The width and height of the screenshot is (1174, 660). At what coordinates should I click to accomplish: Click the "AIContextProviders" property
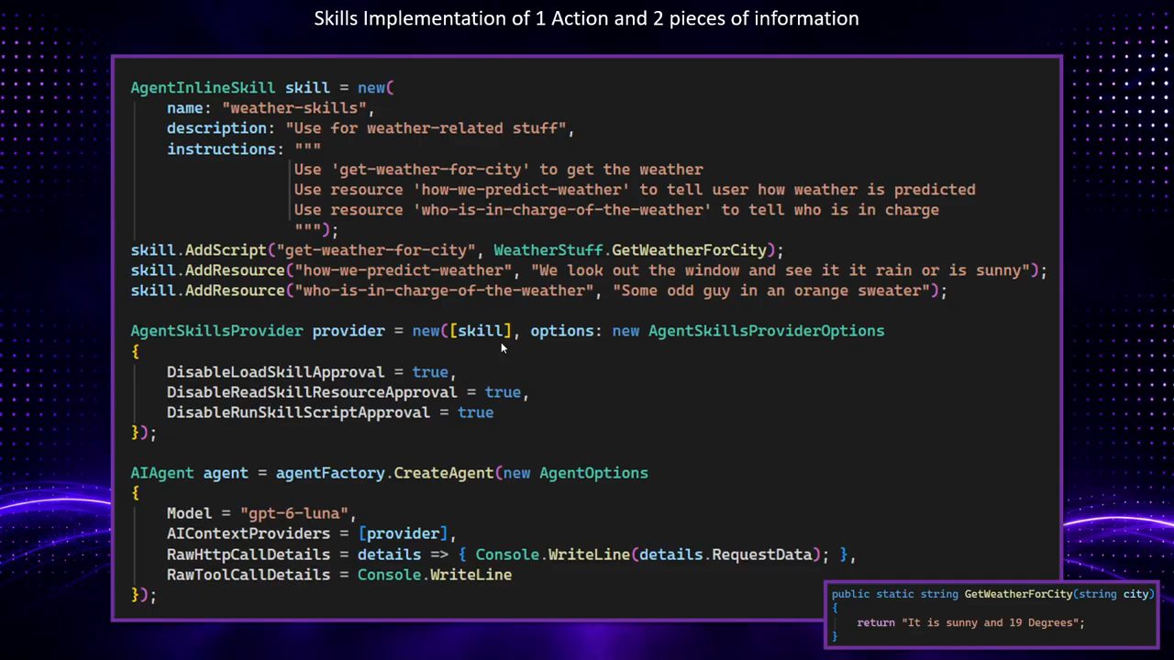point(249,533)
